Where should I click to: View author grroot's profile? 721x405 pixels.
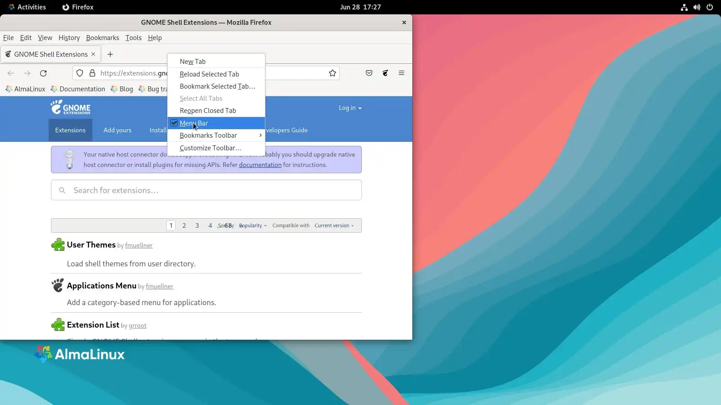pyautogui.click(x=137, y=326)
